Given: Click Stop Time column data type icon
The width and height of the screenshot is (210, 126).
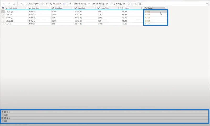Looking at the screenshot, I should [x=99, y=8].
